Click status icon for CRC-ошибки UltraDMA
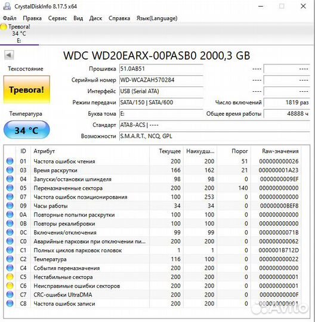The height and width of the screenshot is (322, 315). 10,295
